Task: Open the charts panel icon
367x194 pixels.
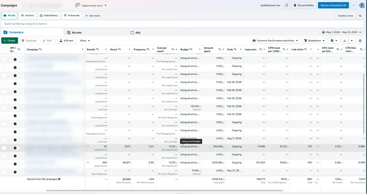Action: tap(360, 40)
